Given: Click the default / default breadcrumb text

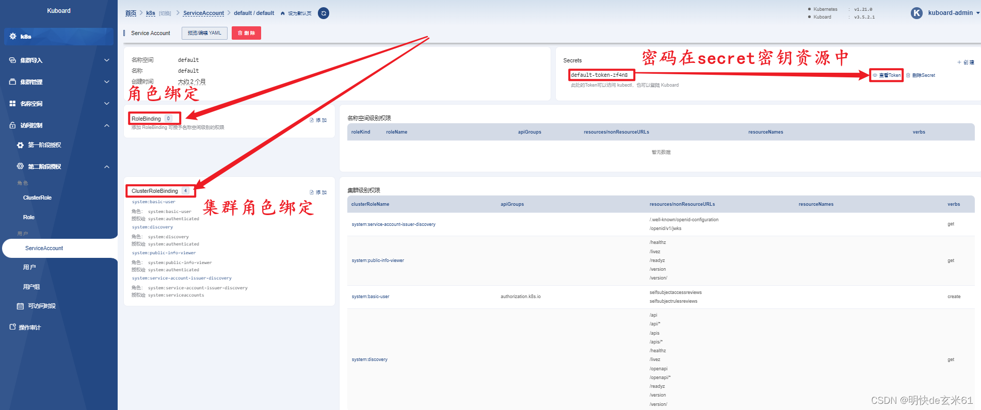Looking at the screenshot, I should (x=254, y=13).
